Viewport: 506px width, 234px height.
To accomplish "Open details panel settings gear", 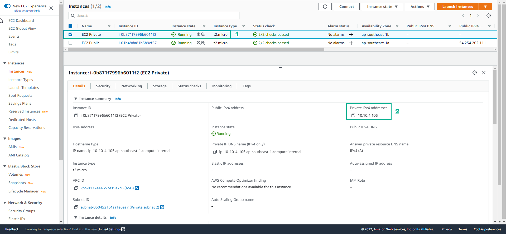I will [x=475, y=73].
